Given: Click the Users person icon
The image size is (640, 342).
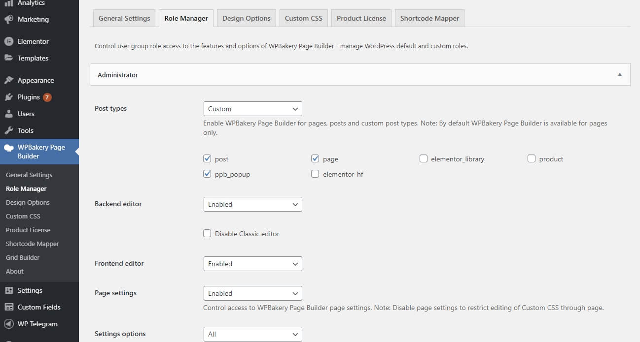Looking at the screenshot, I should 9,114.
